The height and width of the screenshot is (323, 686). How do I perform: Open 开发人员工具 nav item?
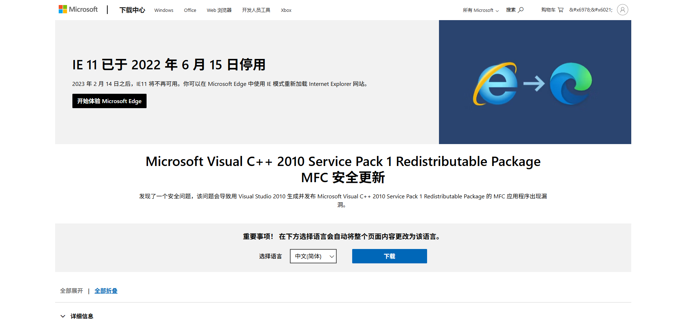(256, 10)
